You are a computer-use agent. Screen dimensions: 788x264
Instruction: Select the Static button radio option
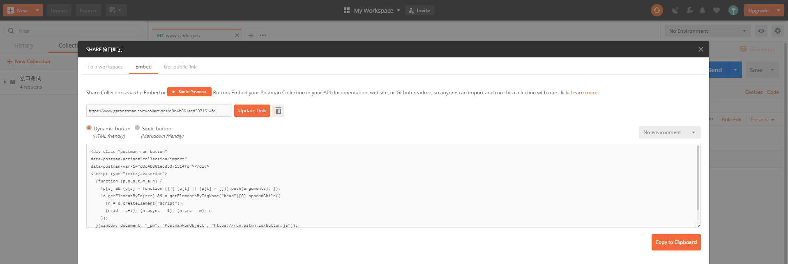click(x=137, y=127)
